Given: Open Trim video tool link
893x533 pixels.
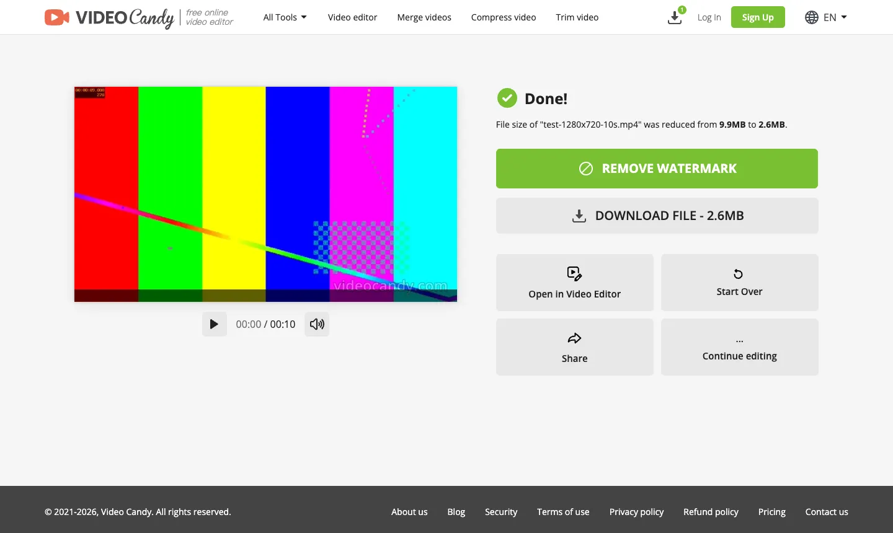Looking at the screenshot, I should click(x=577, y=17).
